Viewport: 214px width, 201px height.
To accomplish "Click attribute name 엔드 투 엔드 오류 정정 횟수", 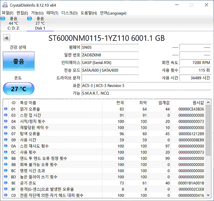I will pyautogui.click(x=44, y=158).
